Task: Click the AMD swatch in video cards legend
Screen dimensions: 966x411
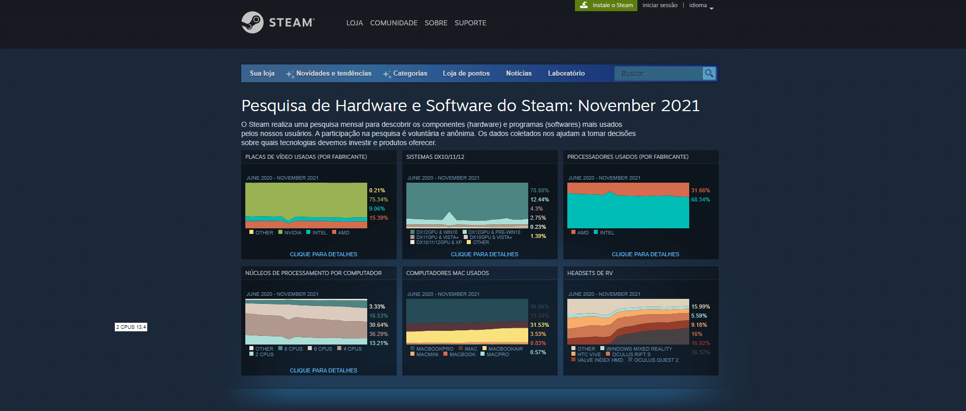Action: (334, 232)
